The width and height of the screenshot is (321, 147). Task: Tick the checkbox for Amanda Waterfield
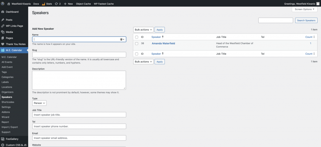pos(137,44)
